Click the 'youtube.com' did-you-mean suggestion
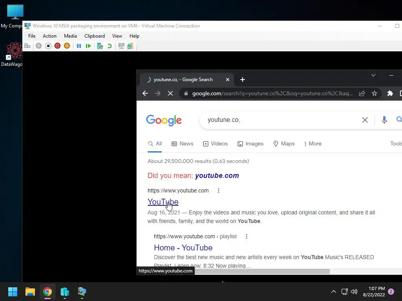The width and height of the screenshot is (402, 301). click(x=217, y=176)
